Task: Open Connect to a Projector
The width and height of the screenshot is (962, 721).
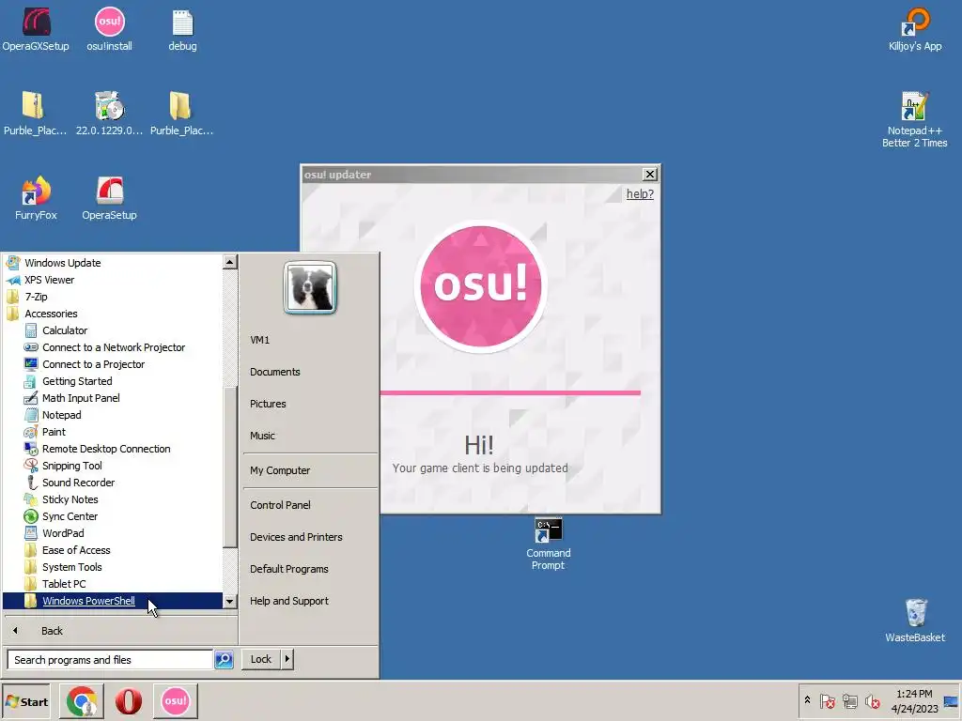Action: (114, 364)
